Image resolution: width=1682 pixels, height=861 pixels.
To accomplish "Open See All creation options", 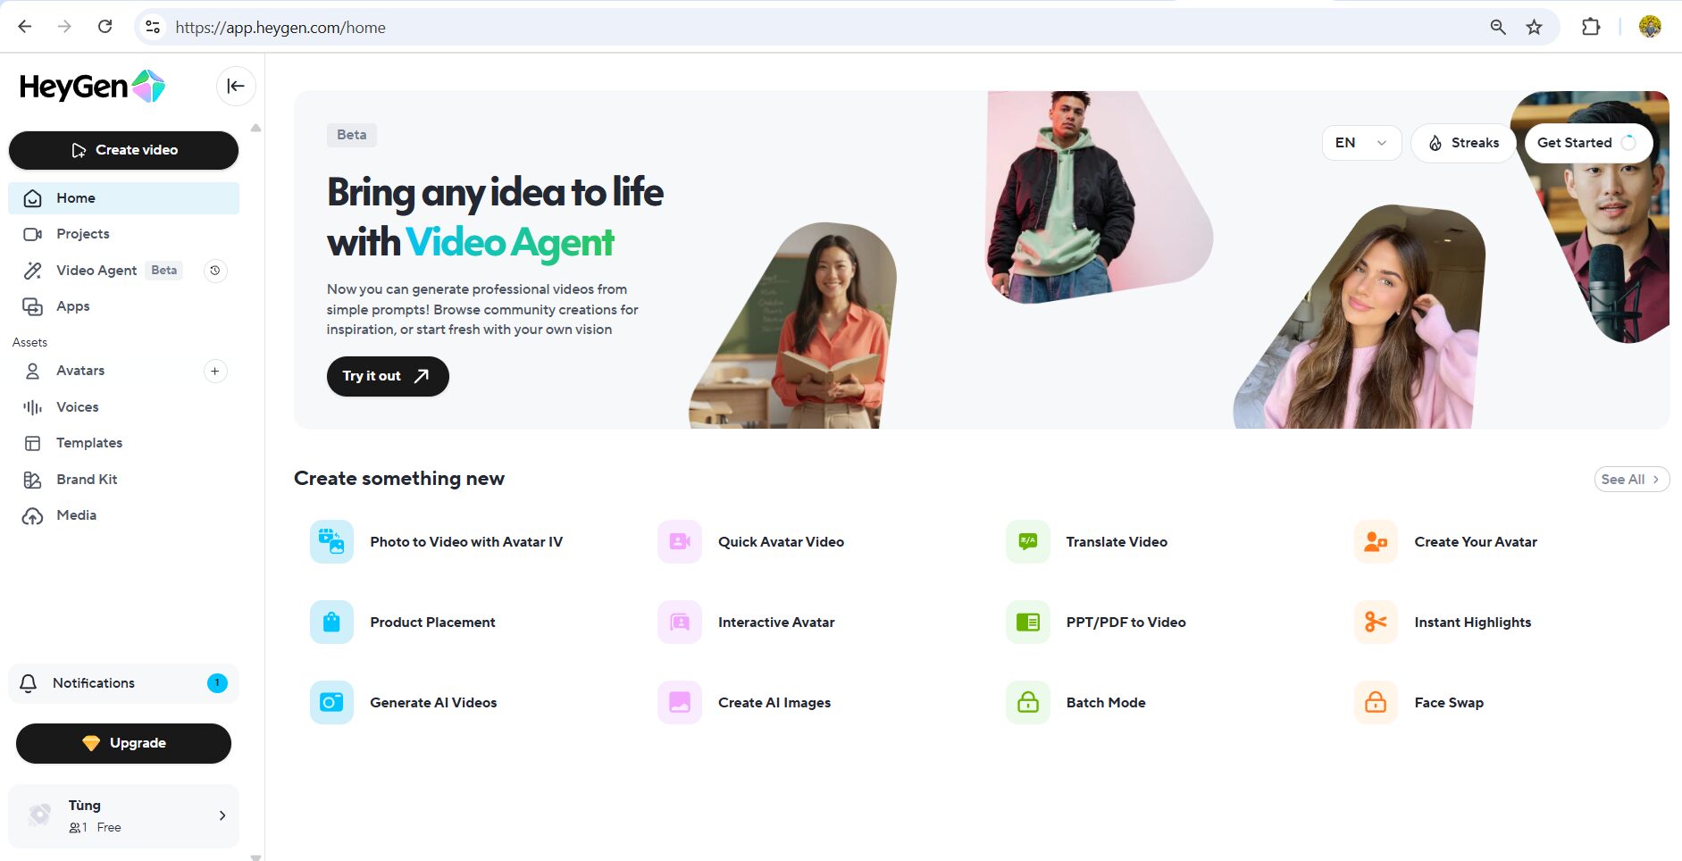I will tap(1631, 480).
